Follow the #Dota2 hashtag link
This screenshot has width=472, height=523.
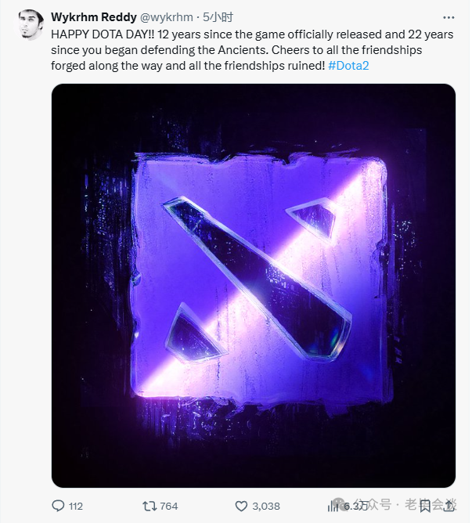(348, 66)
